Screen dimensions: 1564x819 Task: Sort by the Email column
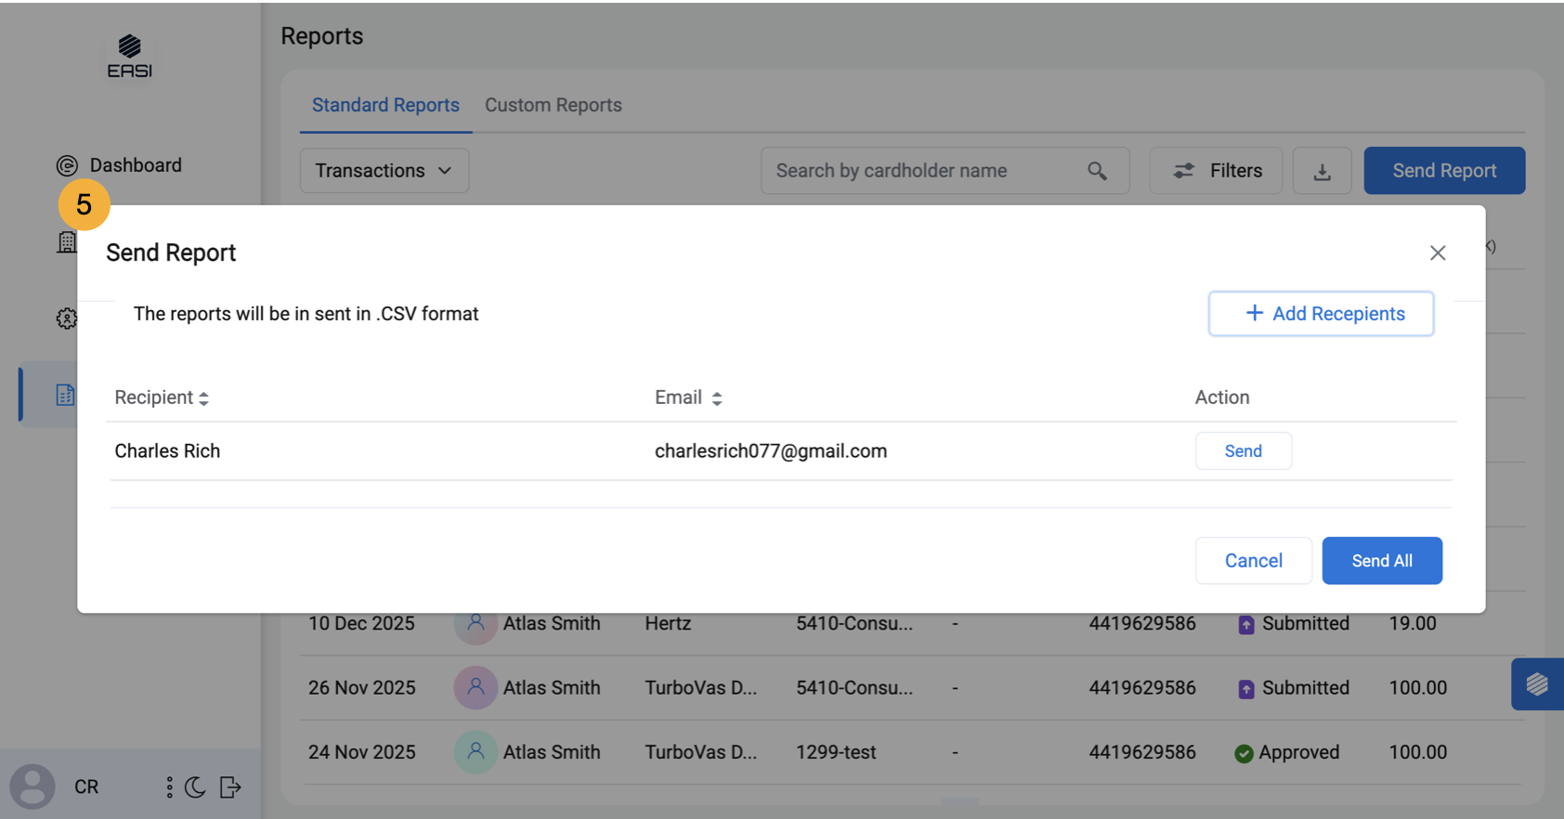[688, 397]
